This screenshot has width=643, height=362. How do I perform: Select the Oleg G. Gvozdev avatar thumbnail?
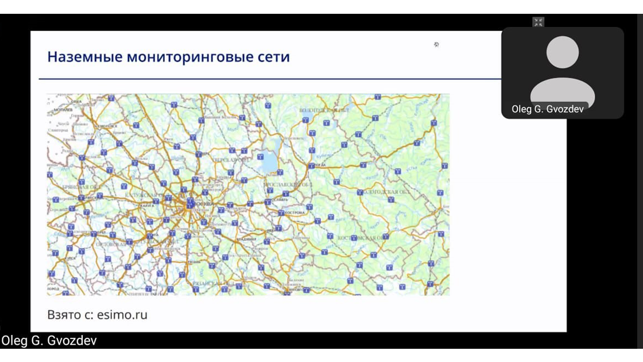(563, 72)
